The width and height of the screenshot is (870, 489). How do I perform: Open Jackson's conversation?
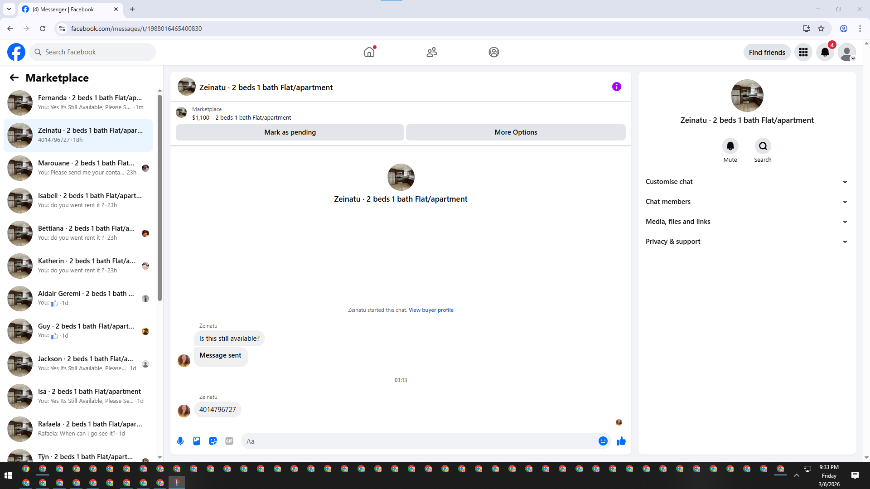(78, 363)
